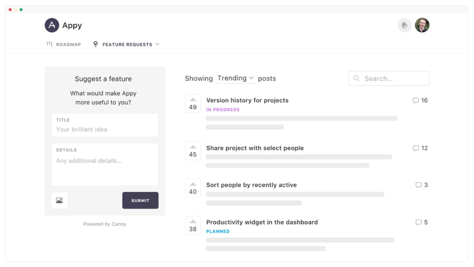Open the notifications bell icon
474x267 pixels.
pyautogui.click(x=404, y=25)
